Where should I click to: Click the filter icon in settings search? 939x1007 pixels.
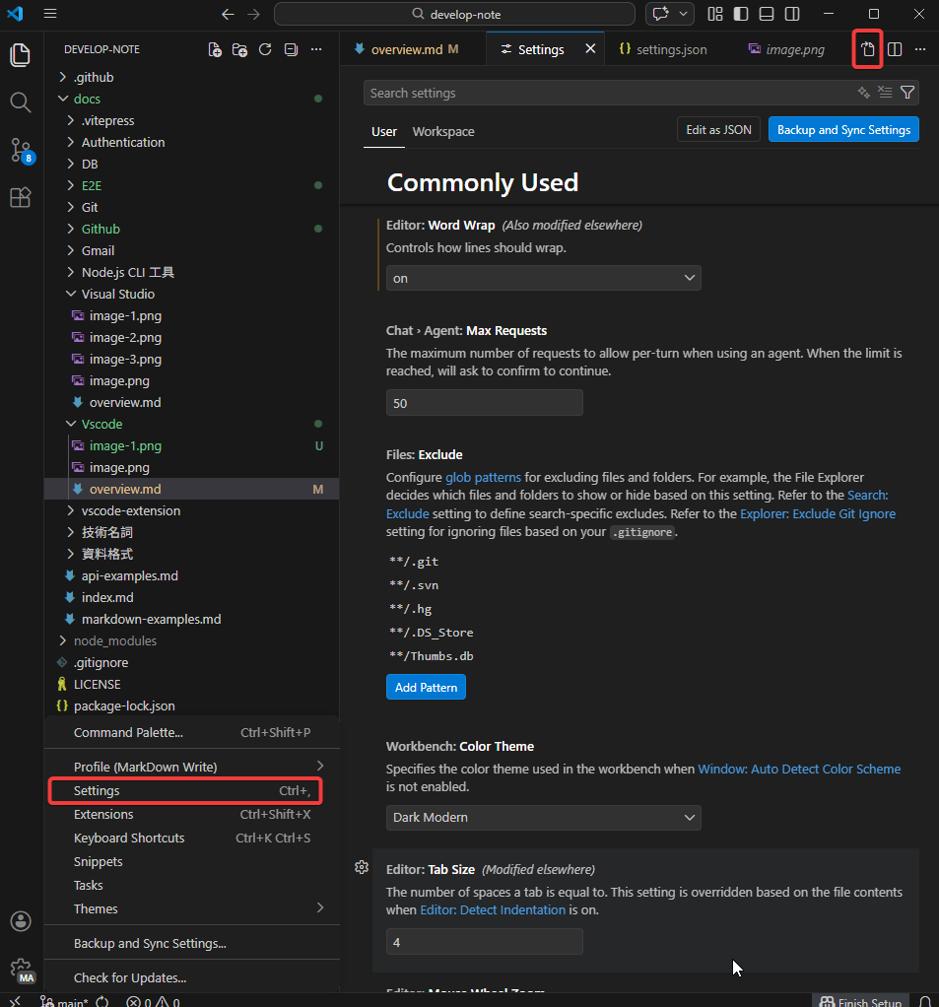(907, 93)
